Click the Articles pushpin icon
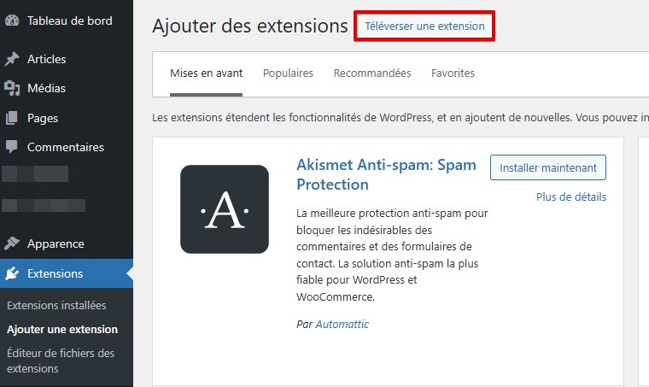This screenshot has width=649, height=387. point(12,59)
